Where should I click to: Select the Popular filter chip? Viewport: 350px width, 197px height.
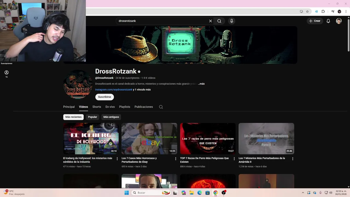click(92, 117)
